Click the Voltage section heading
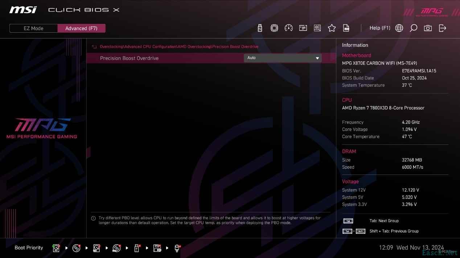 coord(350,181)
